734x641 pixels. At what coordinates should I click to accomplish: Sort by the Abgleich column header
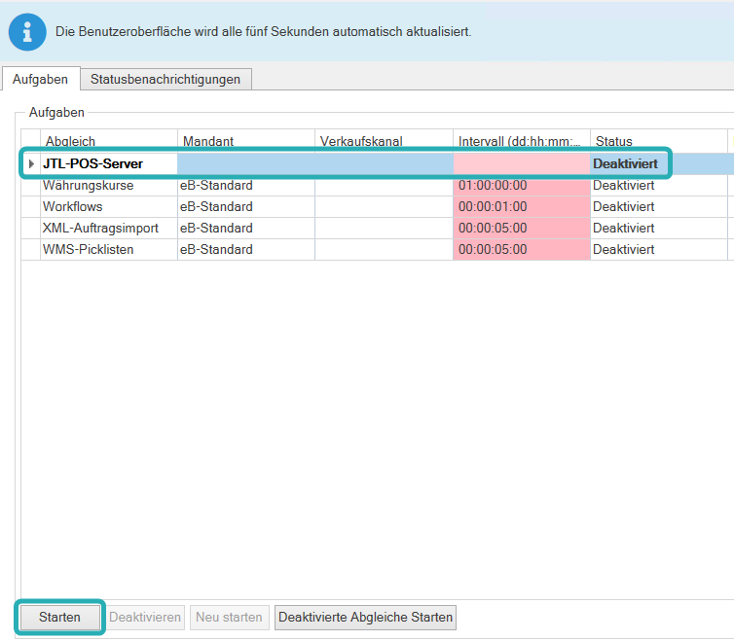[109, 141]
